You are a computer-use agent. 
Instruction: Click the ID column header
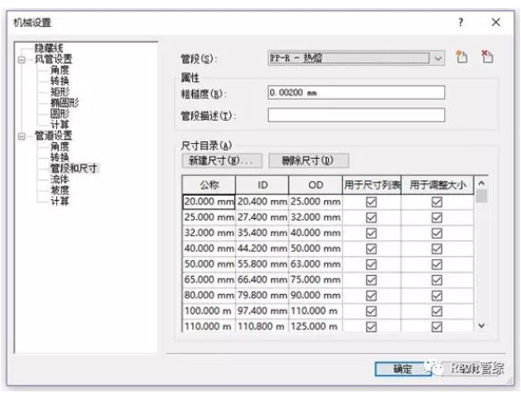point(262,185)
